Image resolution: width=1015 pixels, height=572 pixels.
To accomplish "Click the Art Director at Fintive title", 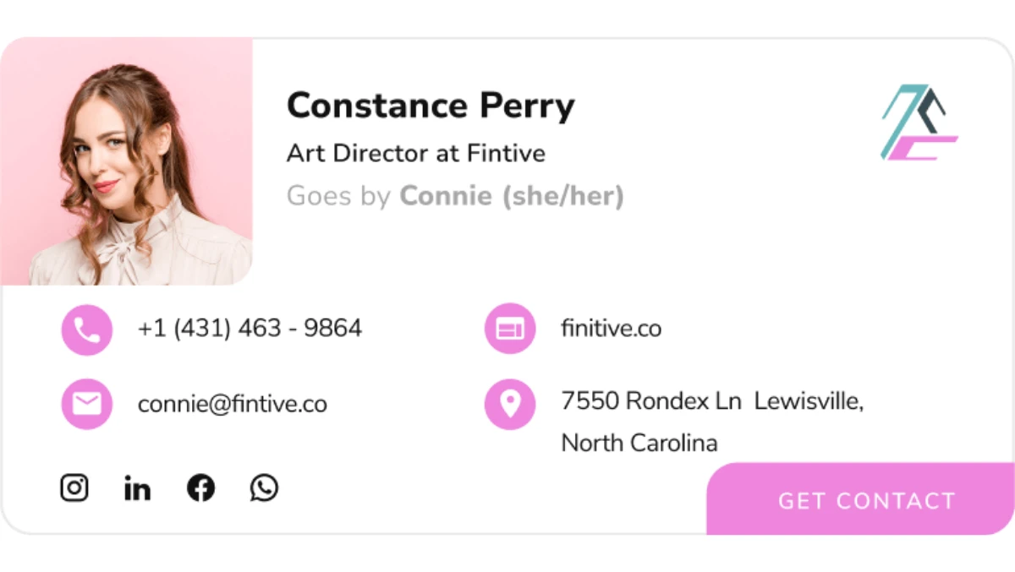I will [x=416, y=153].
